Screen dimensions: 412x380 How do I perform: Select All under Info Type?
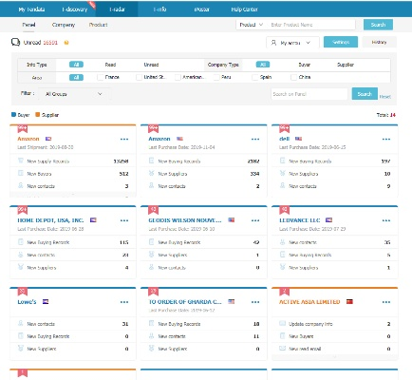[x=76, y=65]
